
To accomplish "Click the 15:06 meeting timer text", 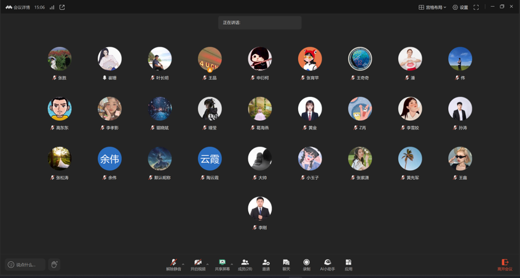I will coord(39,7).
